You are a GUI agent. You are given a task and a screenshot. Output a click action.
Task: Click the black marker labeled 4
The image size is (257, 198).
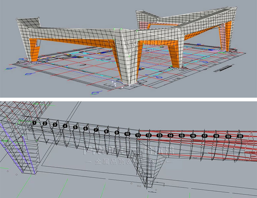(65, 126)
